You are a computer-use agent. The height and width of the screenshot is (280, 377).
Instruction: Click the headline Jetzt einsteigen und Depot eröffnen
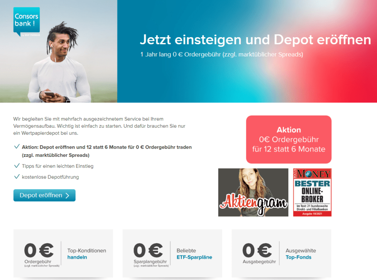[x=255, y=40]
